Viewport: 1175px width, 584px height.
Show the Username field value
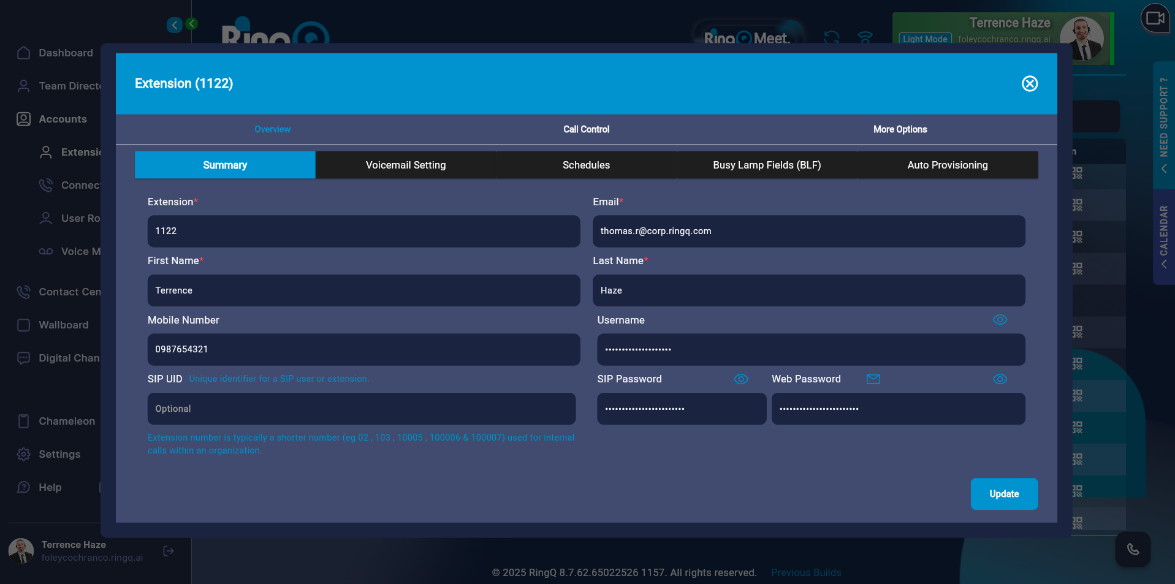[x=1000, y=319]
